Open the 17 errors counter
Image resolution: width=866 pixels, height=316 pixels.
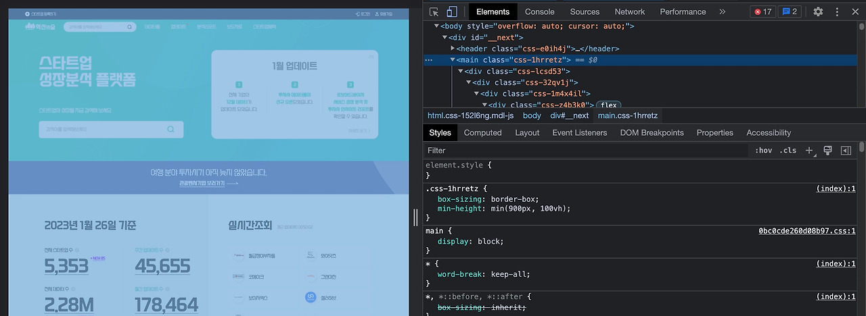click(762, 11)
